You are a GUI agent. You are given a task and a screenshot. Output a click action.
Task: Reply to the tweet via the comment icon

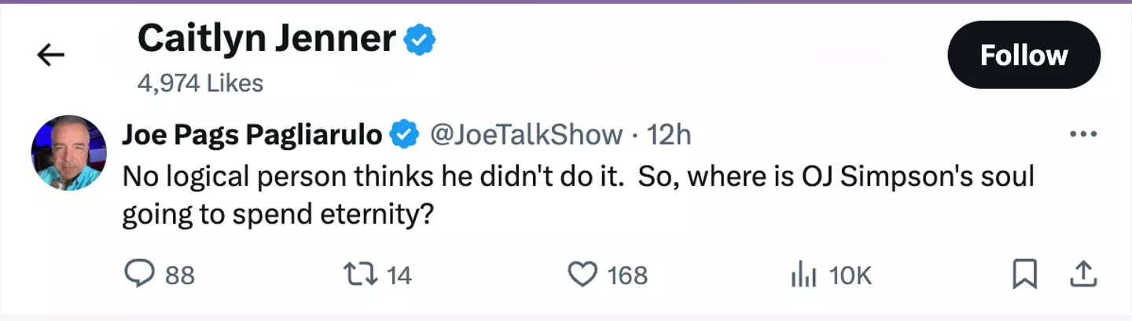(x=141, y=274)
